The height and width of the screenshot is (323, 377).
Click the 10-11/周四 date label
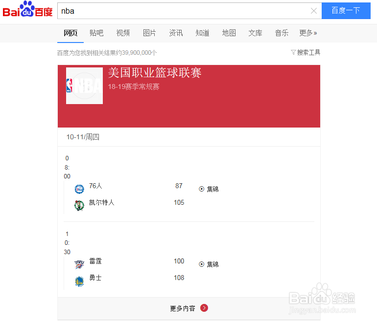[x=83, y=137]
